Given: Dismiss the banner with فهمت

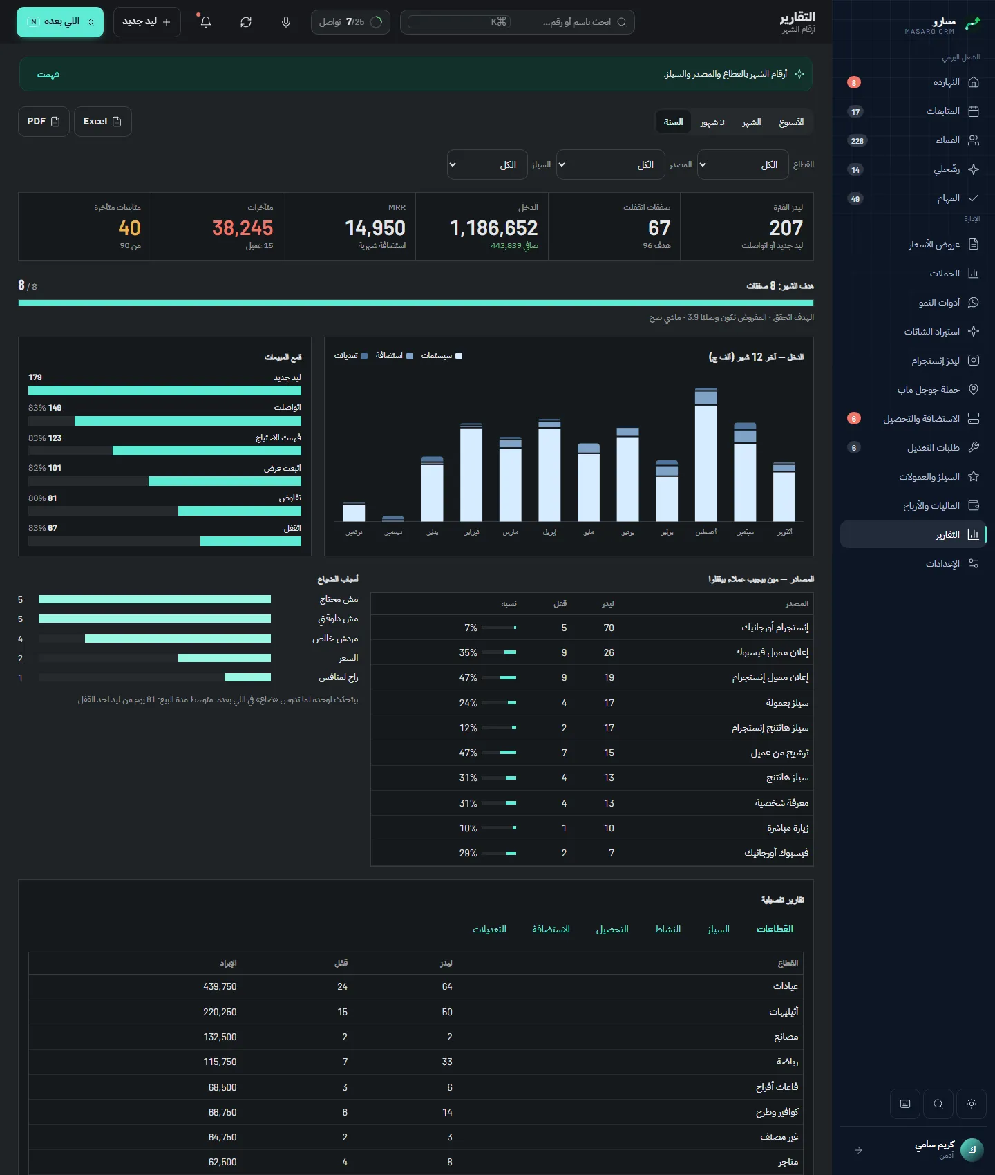Looking at the screenshot, I should pyautogui.click(x=48, y=75).
